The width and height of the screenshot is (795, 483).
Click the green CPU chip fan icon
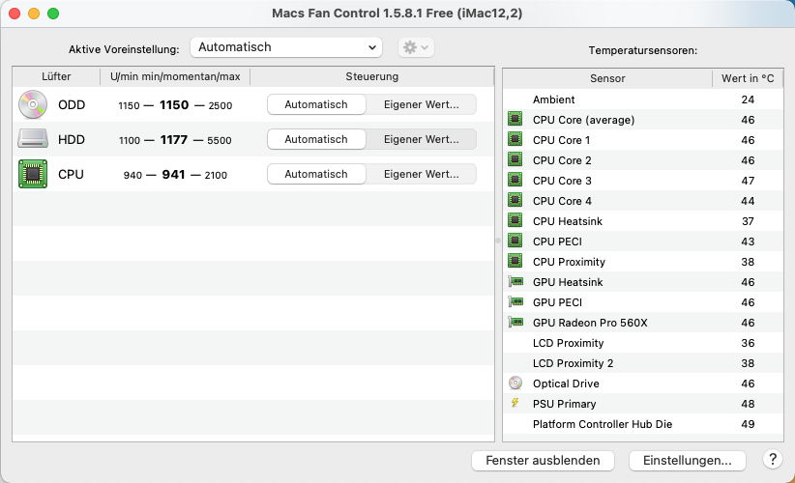[x=32, y=175]
